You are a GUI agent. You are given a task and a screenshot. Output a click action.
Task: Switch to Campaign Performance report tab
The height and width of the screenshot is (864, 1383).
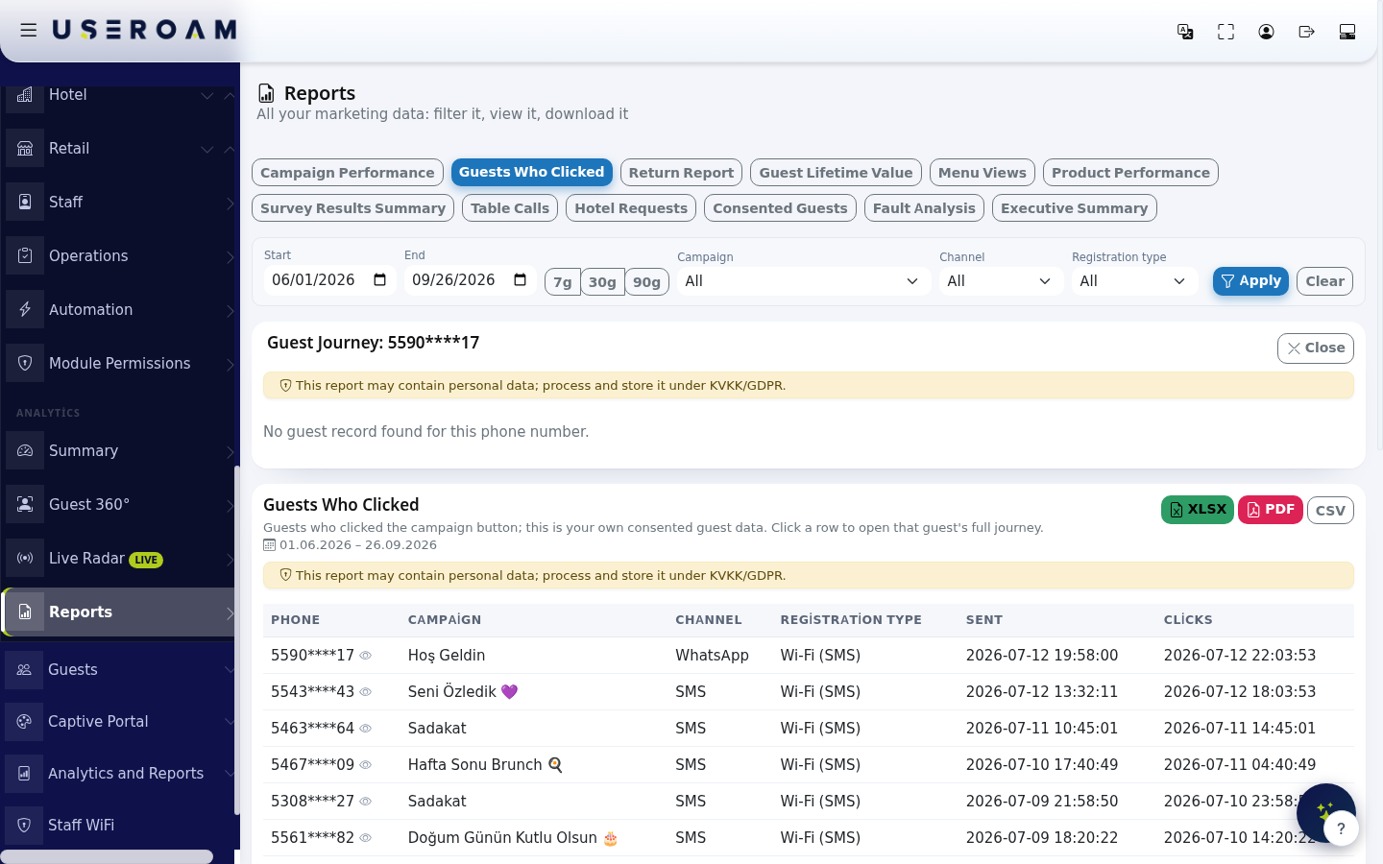point(348,173)
